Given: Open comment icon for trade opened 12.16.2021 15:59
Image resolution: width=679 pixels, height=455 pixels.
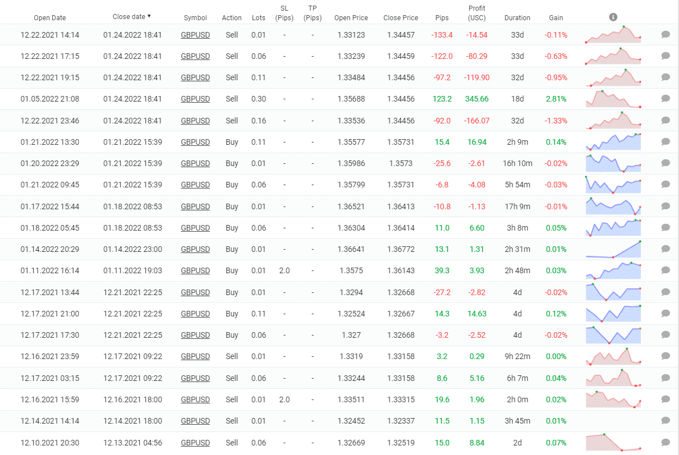Looking at the screenshot, I should [666, 399].
